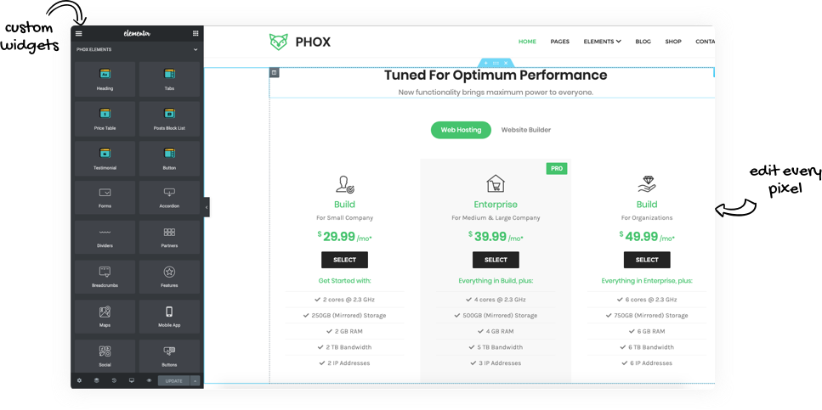Choose the Accordion widget
The width and height of the screenshot is (822, 410).
pyautogui.click(x=169, y=197)
